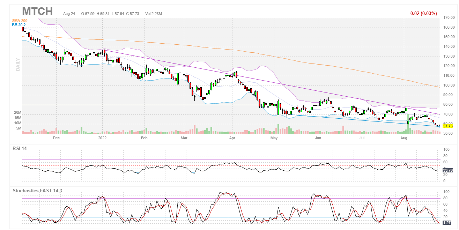Click the Mar marker on time axis
The height and width of the screenshot is (230, 459).
click(185, 138)
